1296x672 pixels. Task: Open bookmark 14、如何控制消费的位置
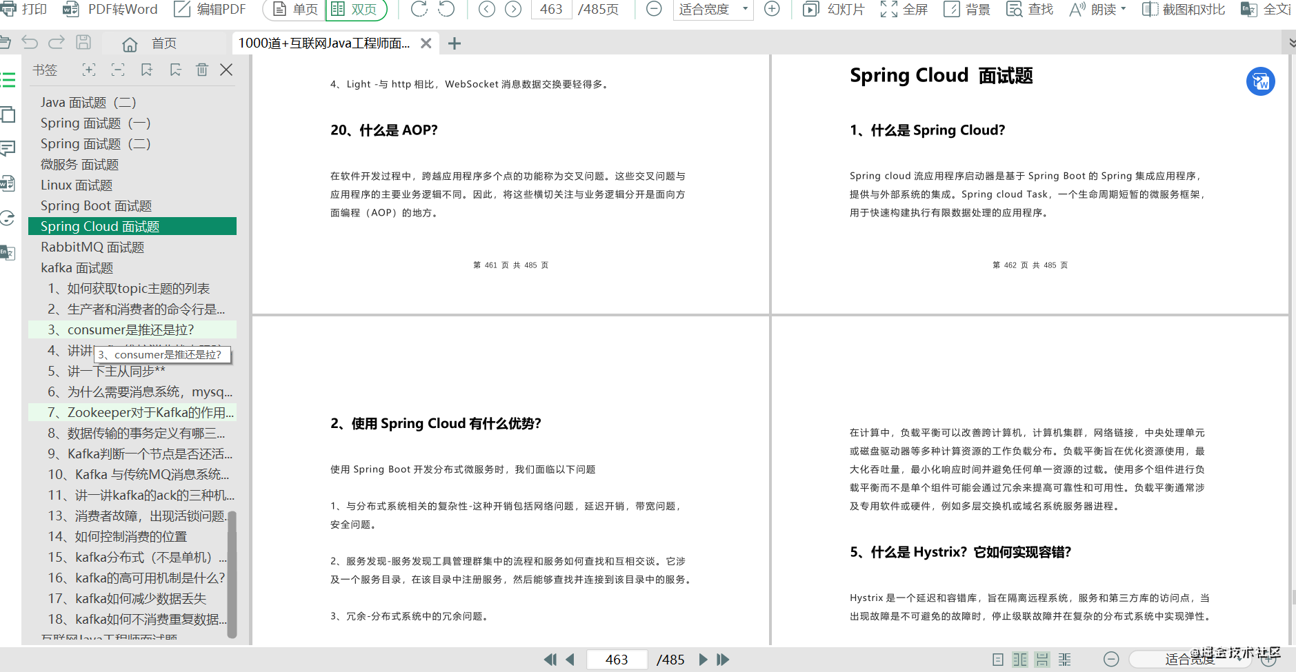(117, 537)
